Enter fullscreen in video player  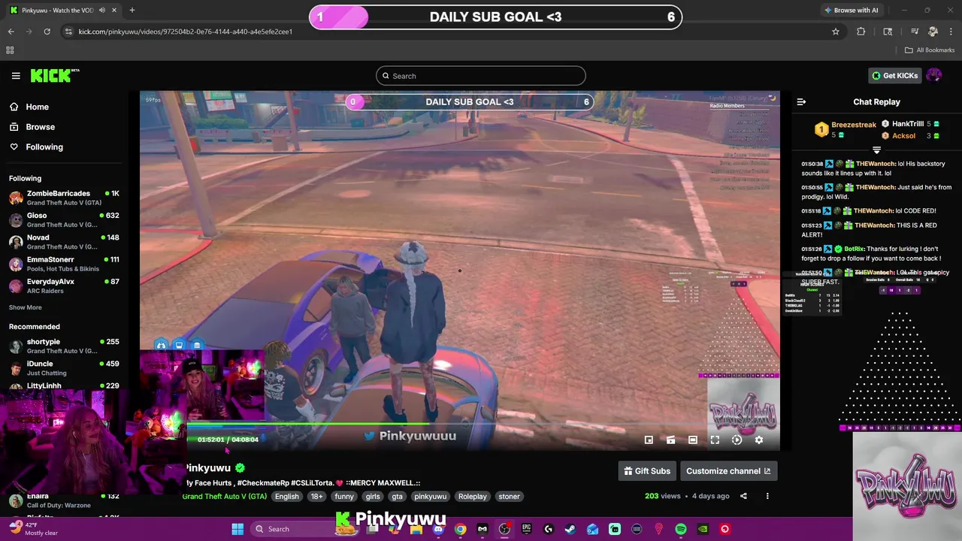tap(715, 440)
